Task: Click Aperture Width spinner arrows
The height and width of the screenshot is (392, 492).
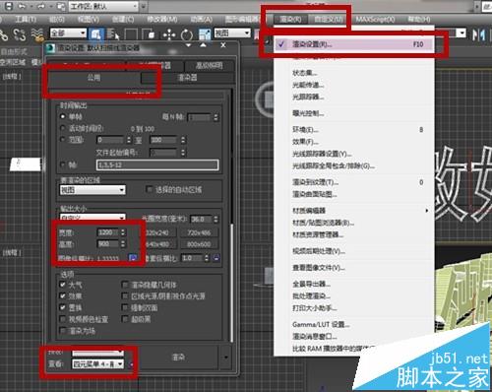Action: [215, 219]
